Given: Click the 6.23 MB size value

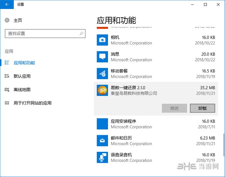Looking at the screenshot, I should [207, 138].
